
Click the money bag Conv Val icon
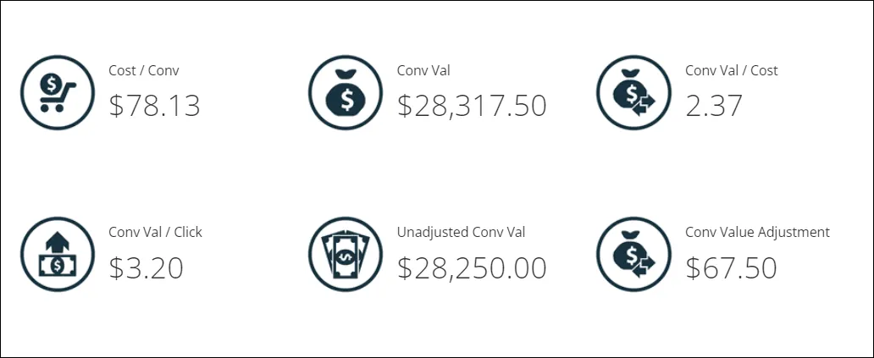(346, 92)
